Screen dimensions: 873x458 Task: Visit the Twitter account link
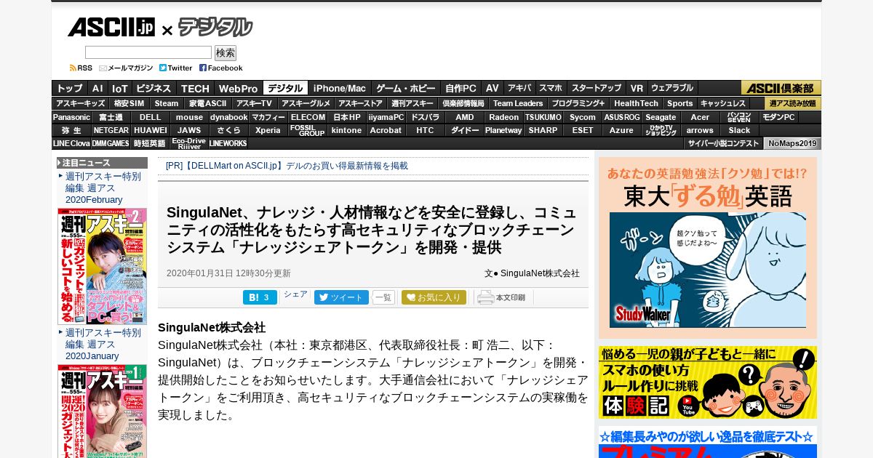pos(176,68)
